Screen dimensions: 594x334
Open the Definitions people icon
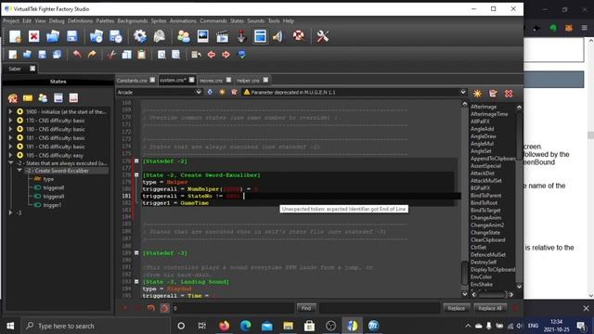pyautogui.click(x=184, y=36)
